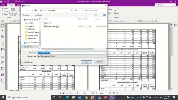Click the Cancel button
Viewport: 178px width, 100px height.
[x=100, y=62]
